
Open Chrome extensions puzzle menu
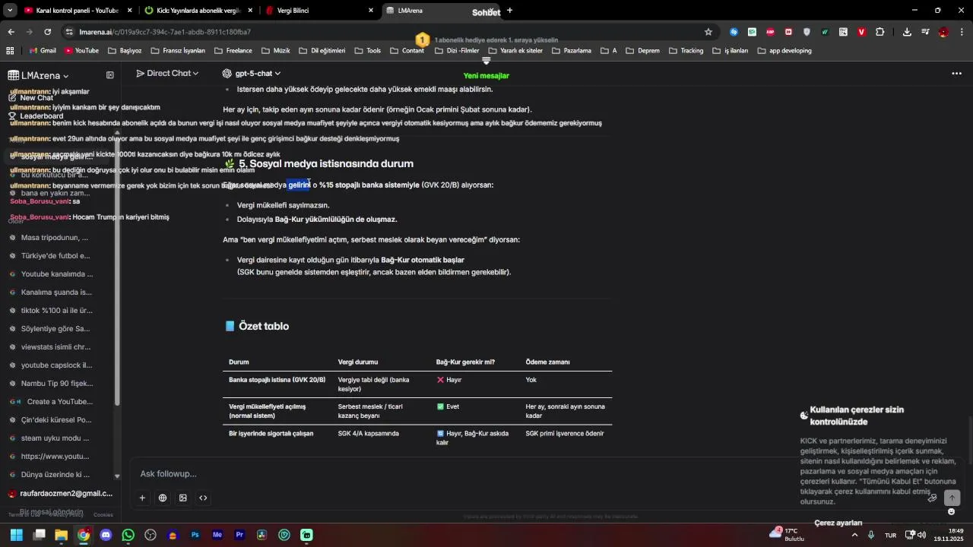click(x=880, y=32)
